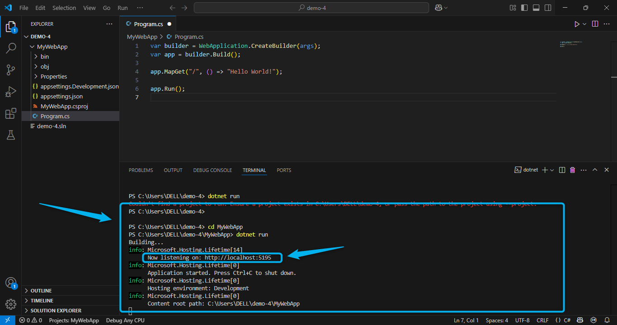
Task: Open the Accounts menu icon
Action: click(x=11, y=283)
